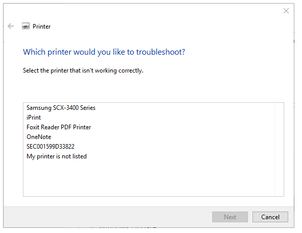This screenshot has width=302, height=233.
Task: Click the Select the printer instruction text
Action: pyautogui.click(x=83, y=71)
